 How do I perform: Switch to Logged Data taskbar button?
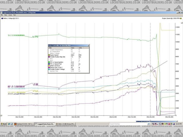coord(45,124)
